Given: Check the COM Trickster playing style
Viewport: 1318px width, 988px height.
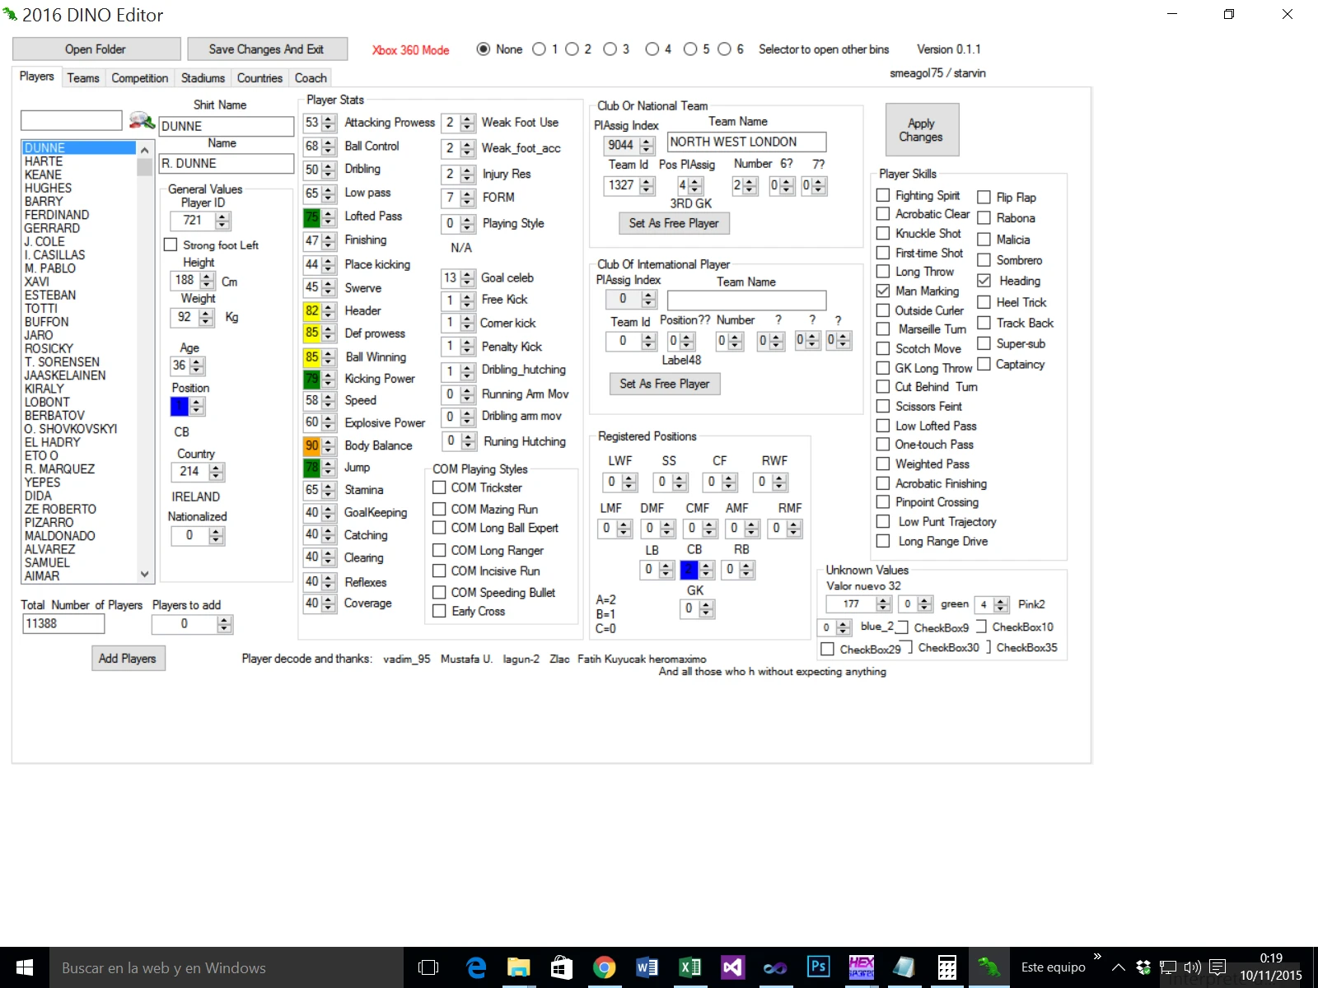Looking at the screenshot, I should [440, 487].
